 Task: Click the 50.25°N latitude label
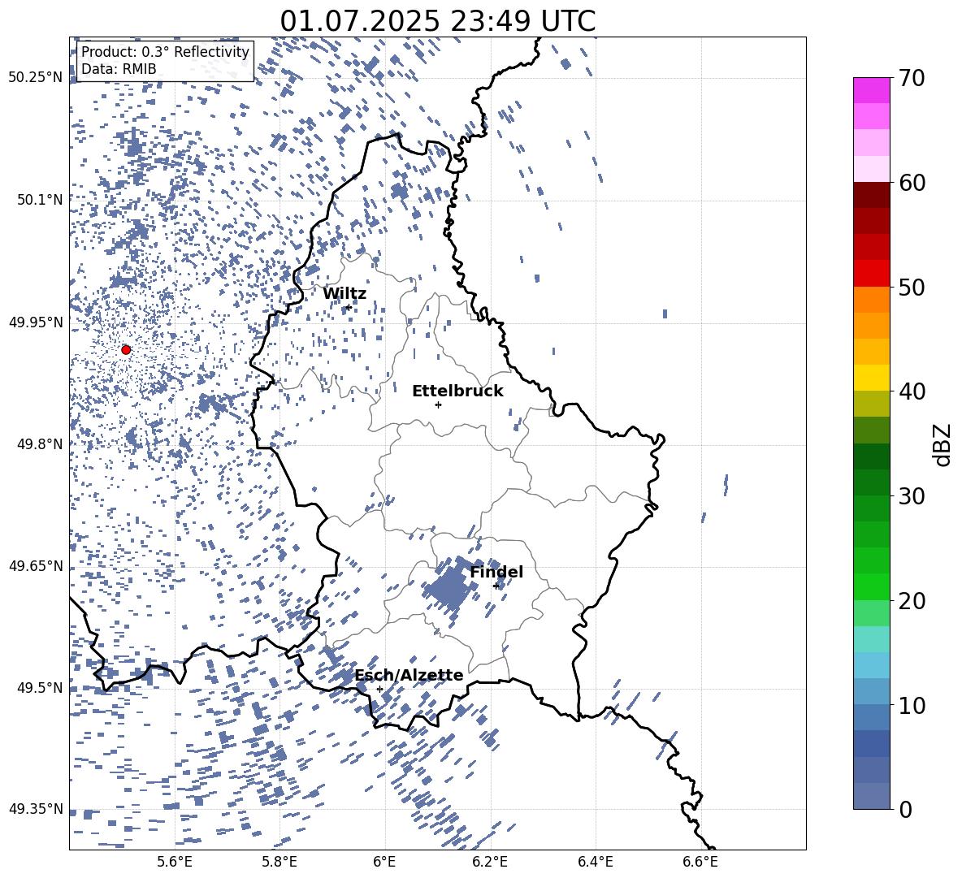pyautogui.click(x=36, y=78)
